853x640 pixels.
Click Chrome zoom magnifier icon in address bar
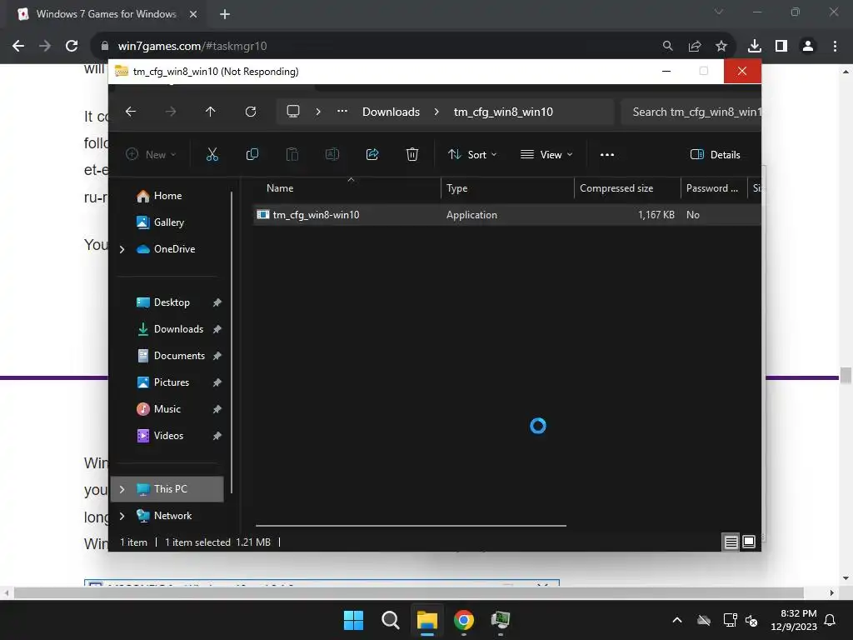pos(667,46)
